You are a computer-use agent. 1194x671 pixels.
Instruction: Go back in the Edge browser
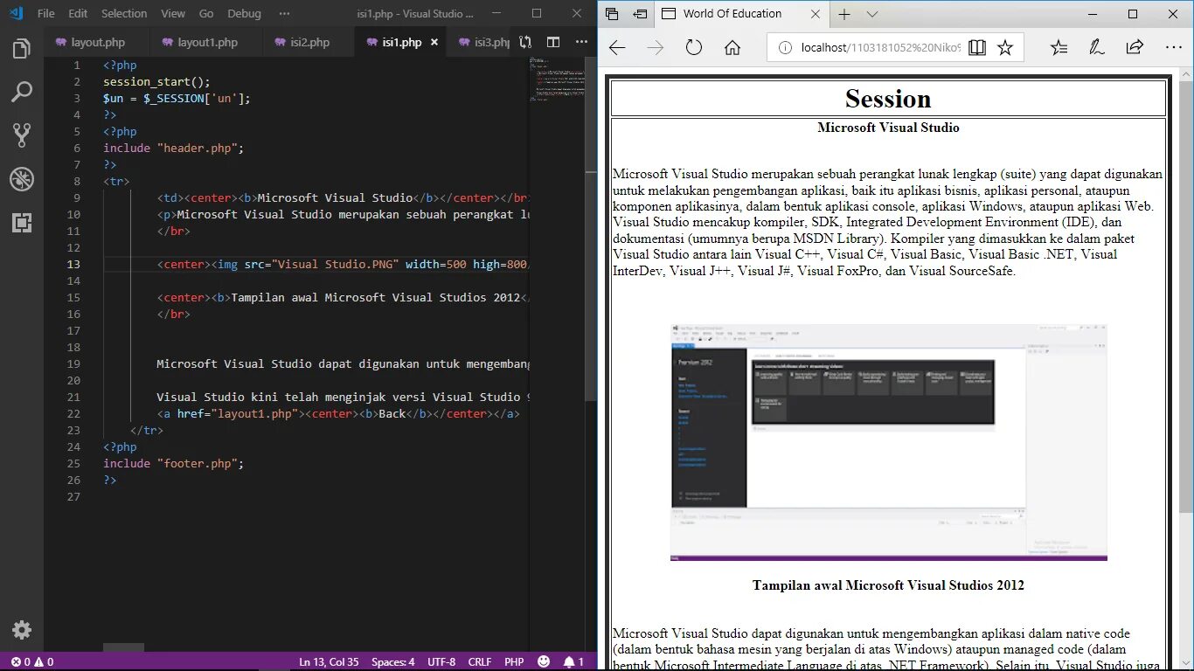pos(617,48)
